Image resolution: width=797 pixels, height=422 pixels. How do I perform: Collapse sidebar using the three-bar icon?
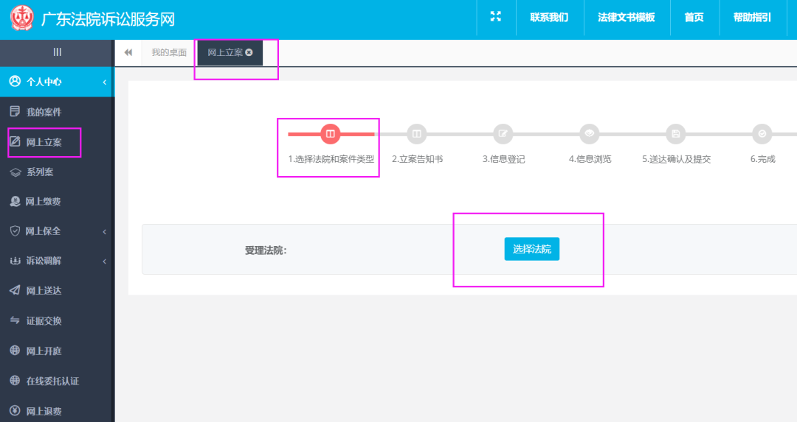pos(58,52)
